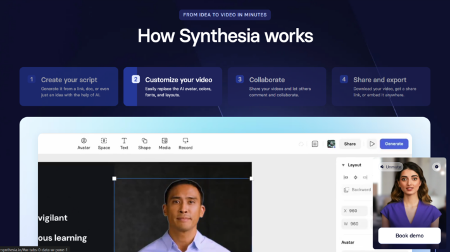Open the script notes icon next to Share
The height and width of the screenshot is (252, 450).
click(315, 144)
